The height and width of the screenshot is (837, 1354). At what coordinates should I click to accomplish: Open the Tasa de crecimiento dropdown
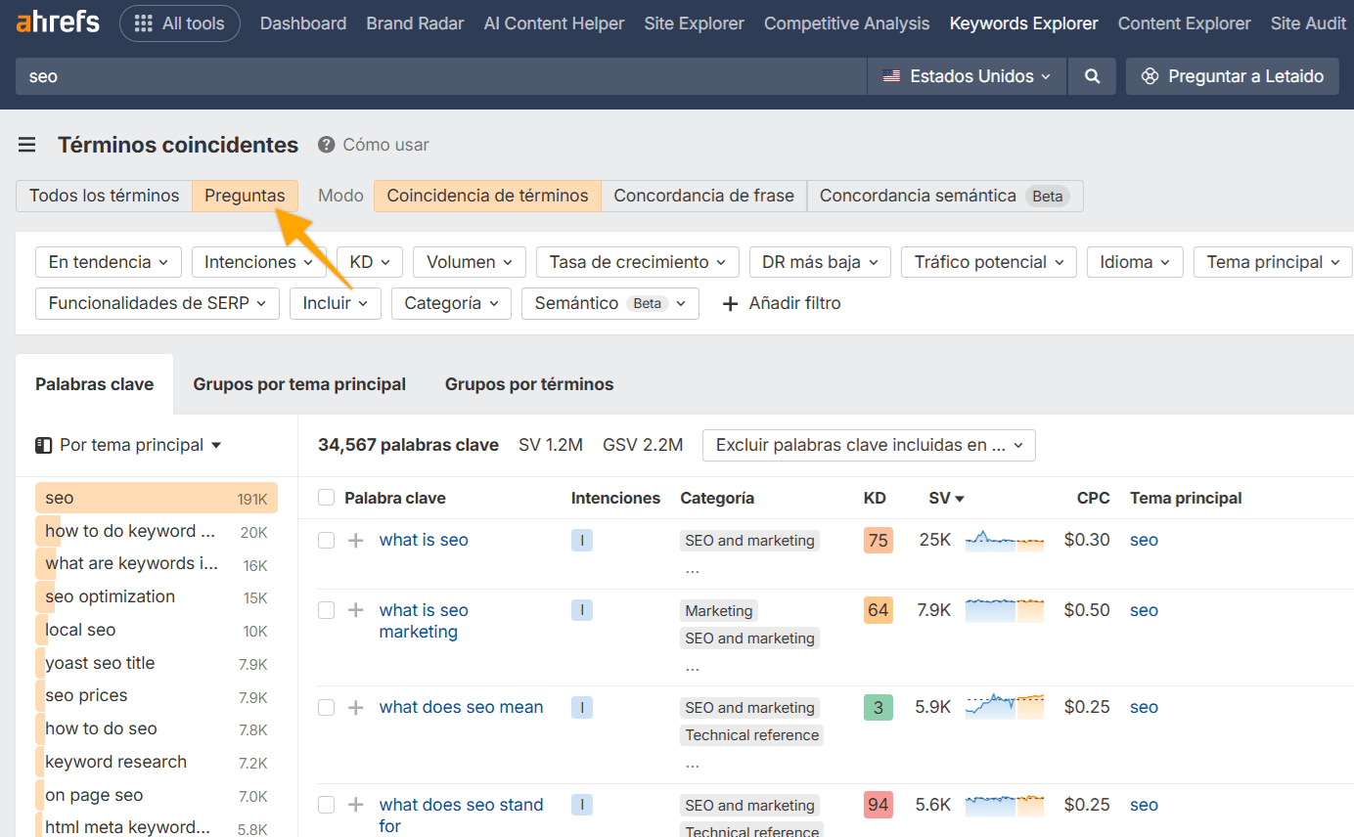638,262
